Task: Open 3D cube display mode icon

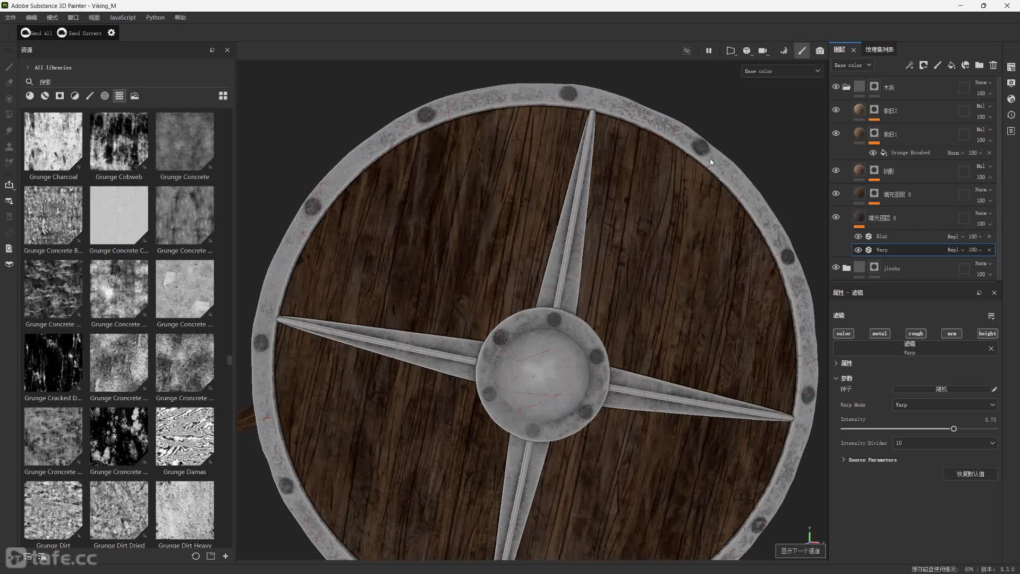Action: point(747,50)
